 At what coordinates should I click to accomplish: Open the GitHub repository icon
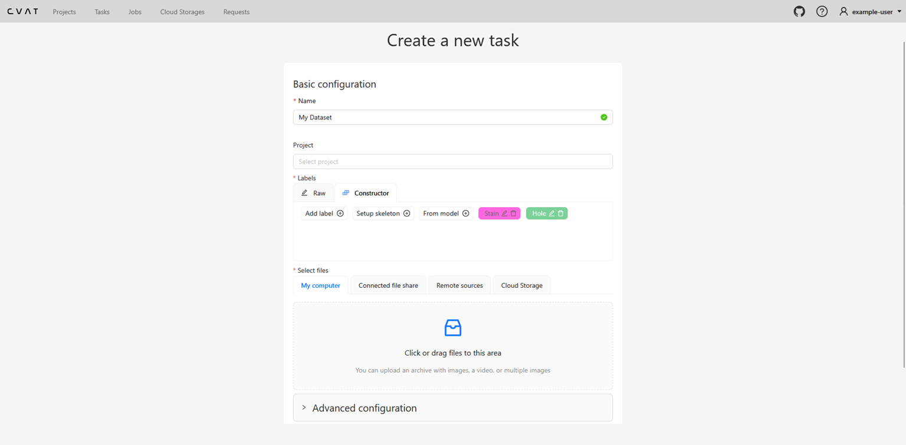pos(799,11)
